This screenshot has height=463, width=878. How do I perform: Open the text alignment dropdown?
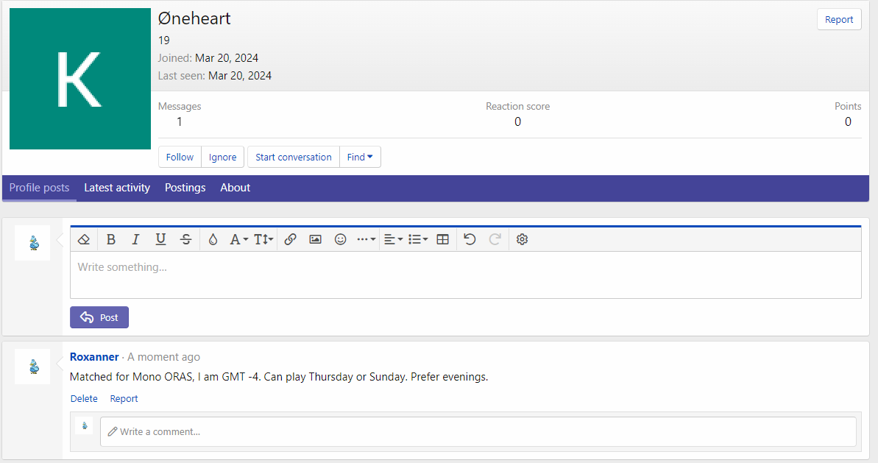[x=393, y=239]
